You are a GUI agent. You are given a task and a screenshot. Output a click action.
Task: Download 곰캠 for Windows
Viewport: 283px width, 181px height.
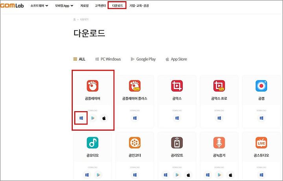click(x=261, y=118)
